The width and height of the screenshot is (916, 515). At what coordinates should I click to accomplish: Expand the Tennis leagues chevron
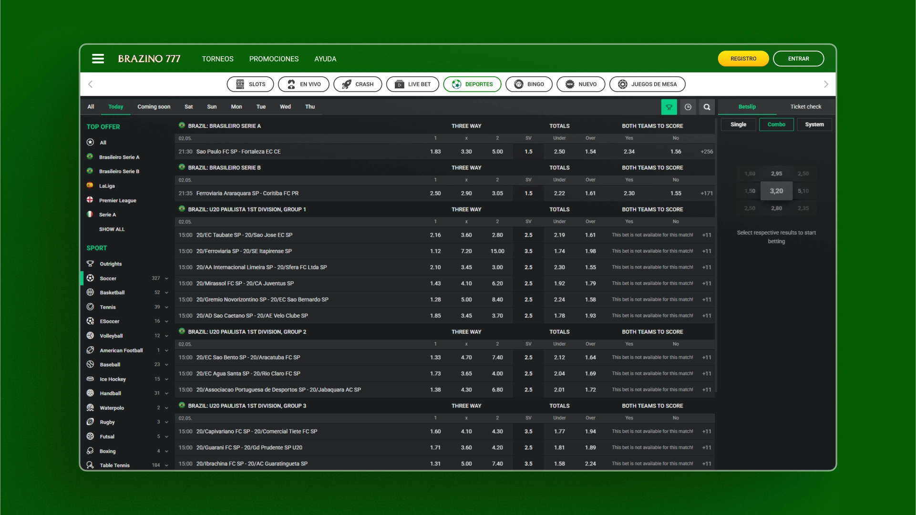pos(166,308)
